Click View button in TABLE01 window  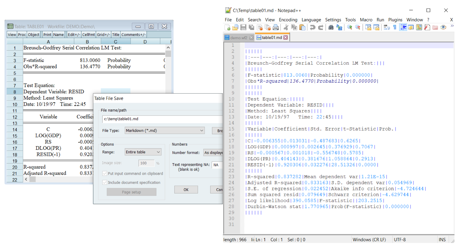click(x=12, y=34)
